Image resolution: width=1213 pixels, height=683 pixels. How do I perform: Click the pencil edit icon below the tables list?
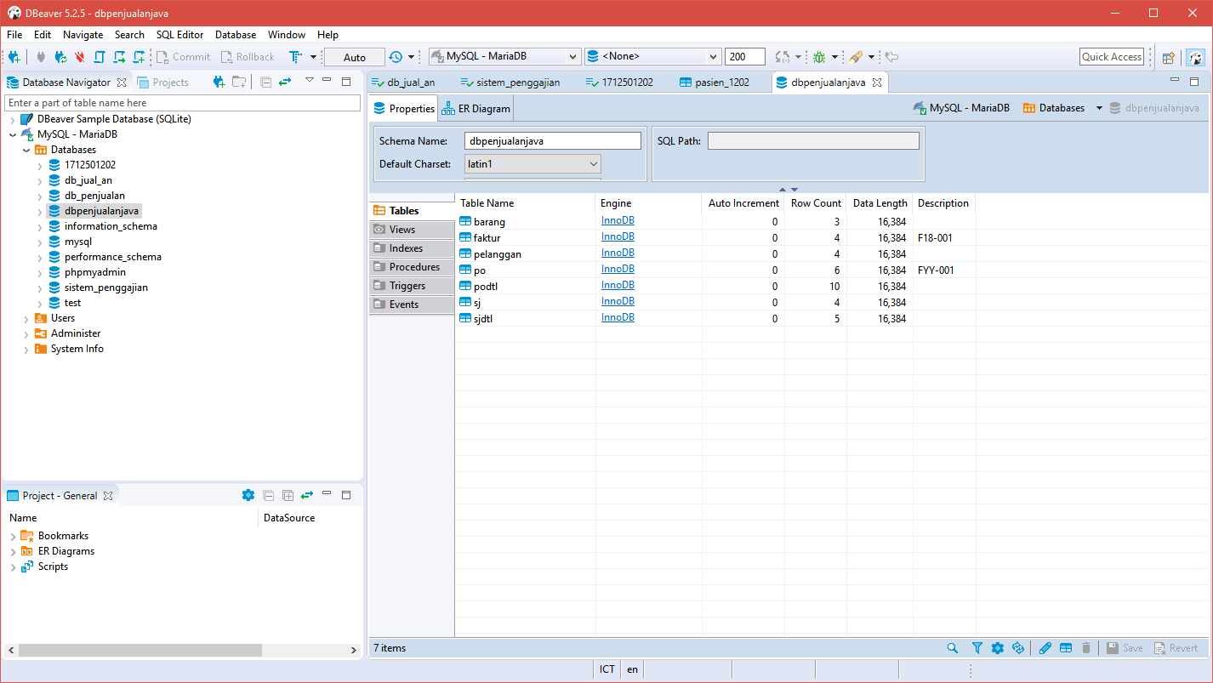pyautogui.click(x=1045, y=648)
